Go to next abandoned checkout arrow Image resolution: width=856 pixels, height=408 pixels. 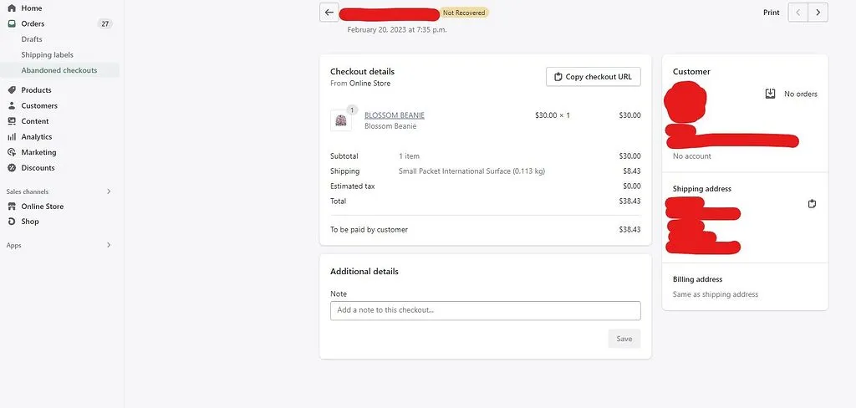coord(818,12)
